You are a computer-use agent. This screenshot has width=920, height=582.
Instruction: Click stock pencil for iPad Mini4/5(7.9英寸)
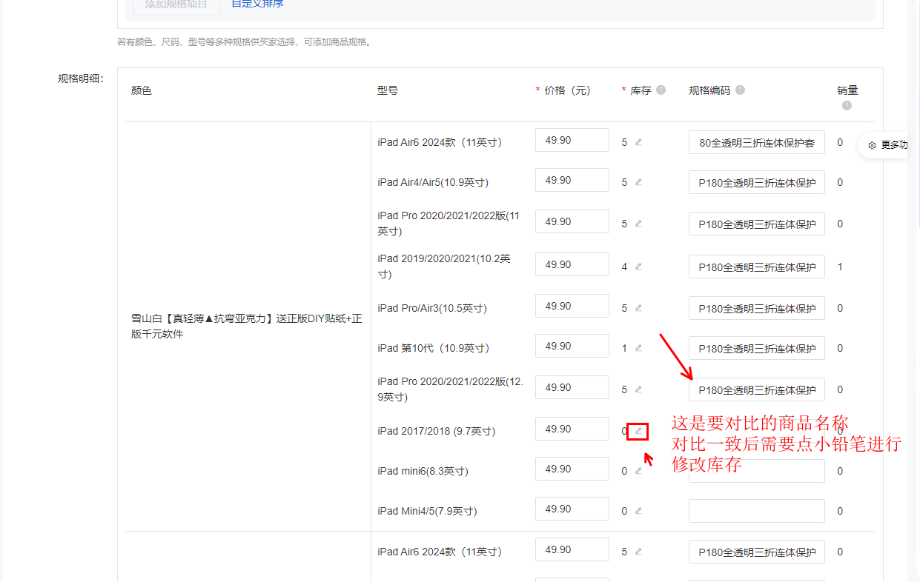pyautogui.click(x=638, y=511)
